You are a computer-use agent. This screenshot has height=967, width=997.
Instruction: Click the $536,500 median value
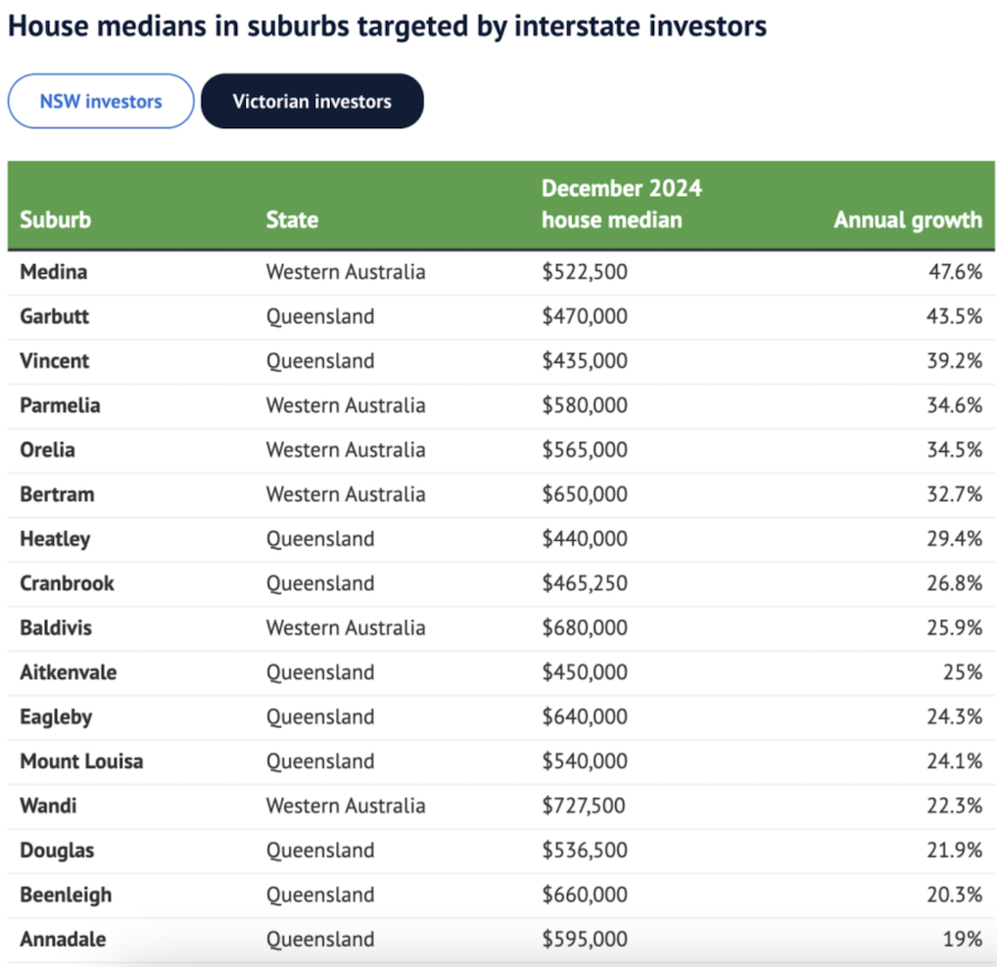[585, 851]
